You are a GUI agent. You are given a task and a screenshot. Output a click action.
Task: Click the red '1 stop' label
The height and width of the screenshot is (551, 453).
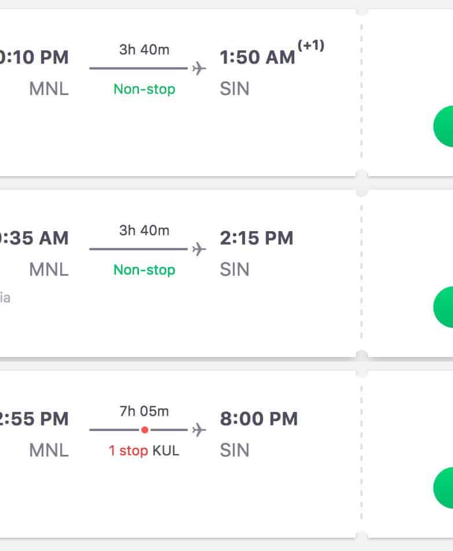(128, 451)
